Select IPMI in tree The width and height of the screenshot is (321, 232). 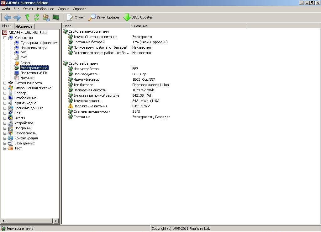pos(24,58)
